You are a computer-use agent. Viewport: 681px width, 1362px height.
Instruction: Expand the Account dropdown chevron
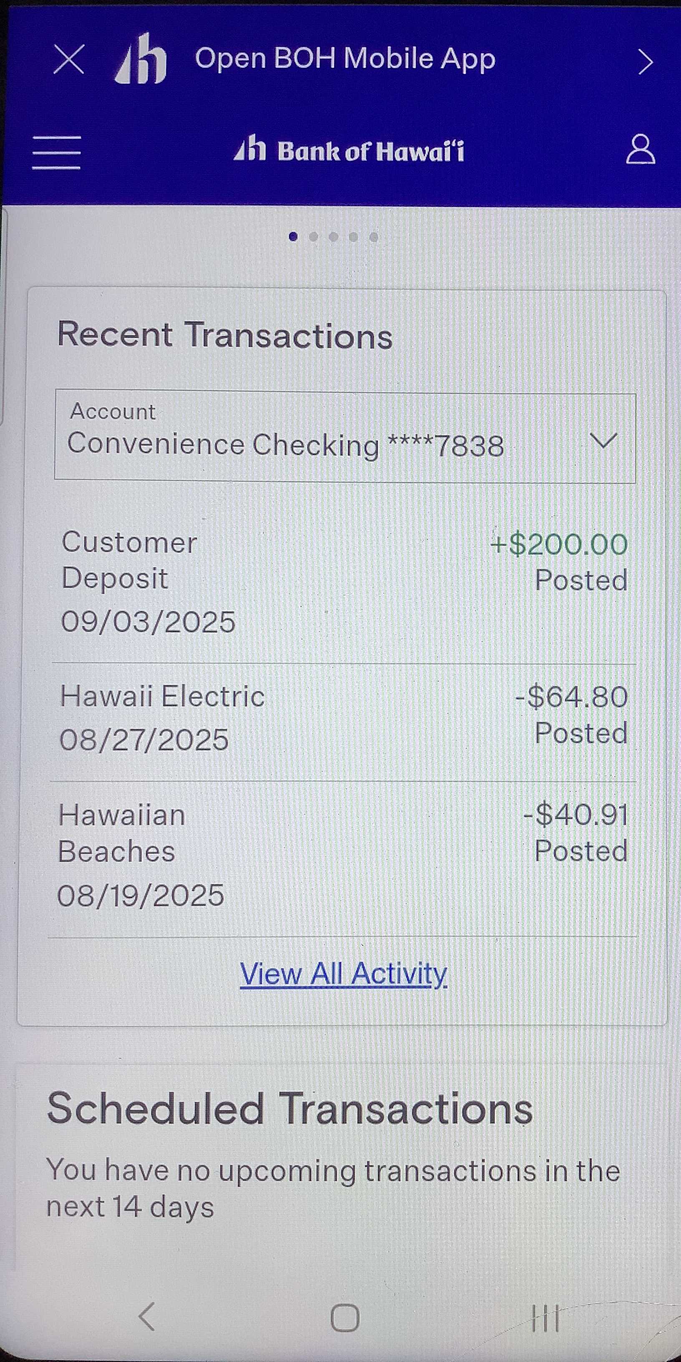click(x=603, y=440)
